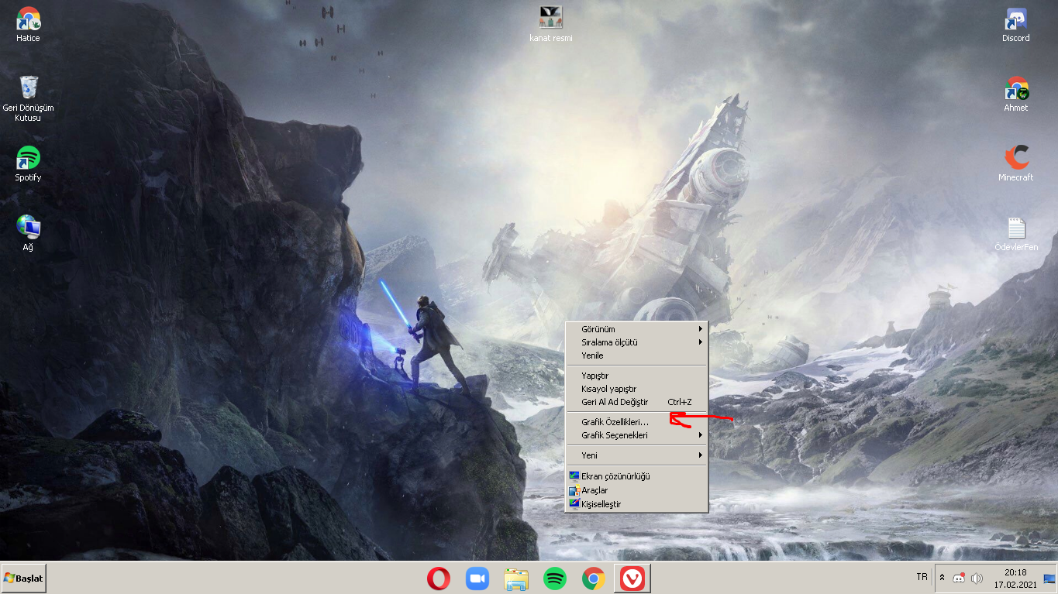Select the Ahmet Chrome profile shortcut
Screen dimensions: 1058x594
tap(1016, 94)
